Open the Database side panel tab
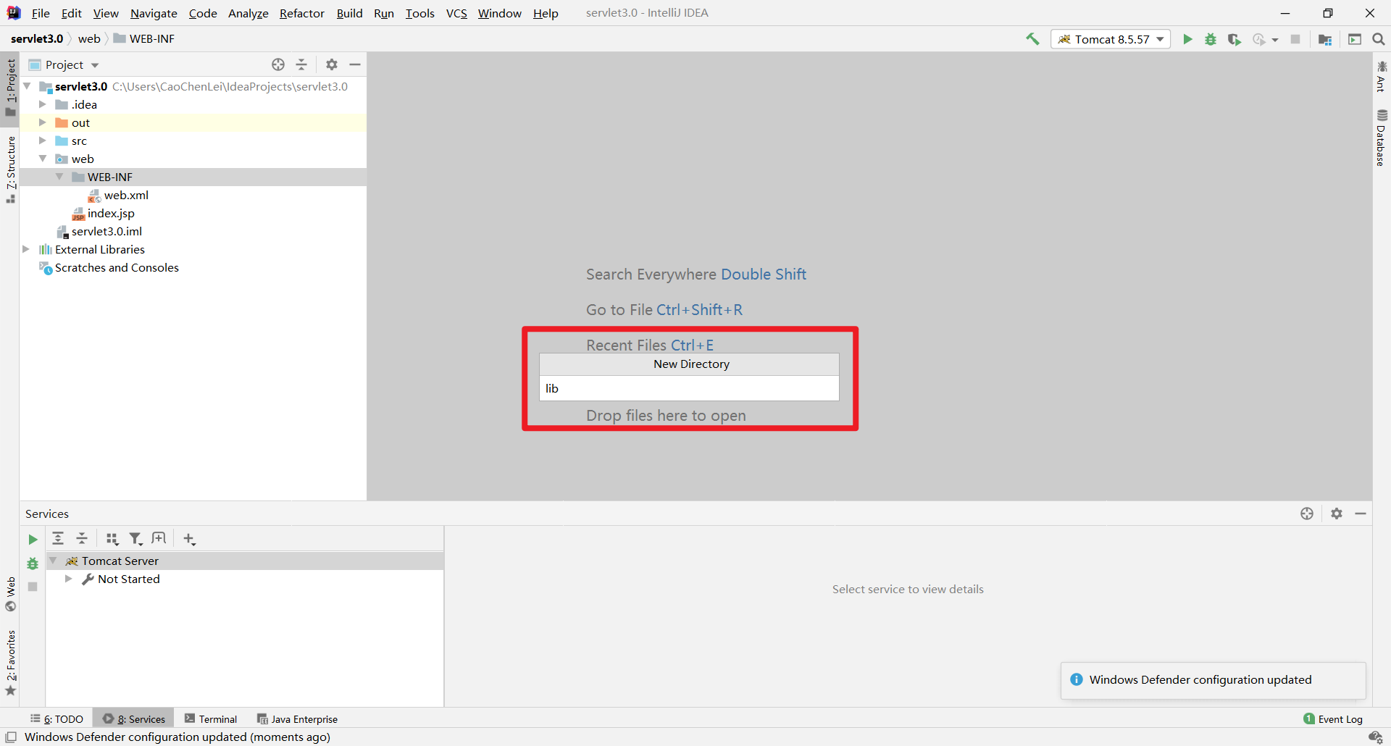 (x=1382, y=138)
